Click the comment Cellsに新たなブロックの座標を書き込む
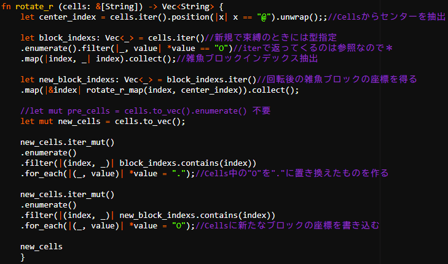Image resolution: width=448 pixels, height=264 pixels. coord(288,226)
